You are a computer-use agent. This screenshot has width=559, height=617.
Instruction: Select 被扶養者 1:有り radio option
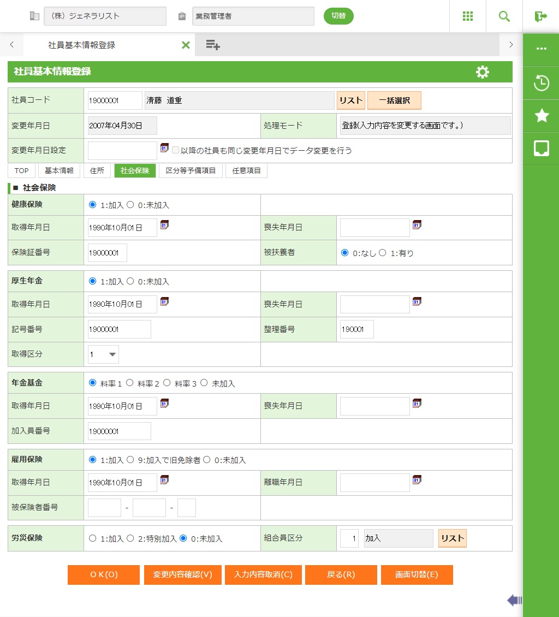pos(383,253)
